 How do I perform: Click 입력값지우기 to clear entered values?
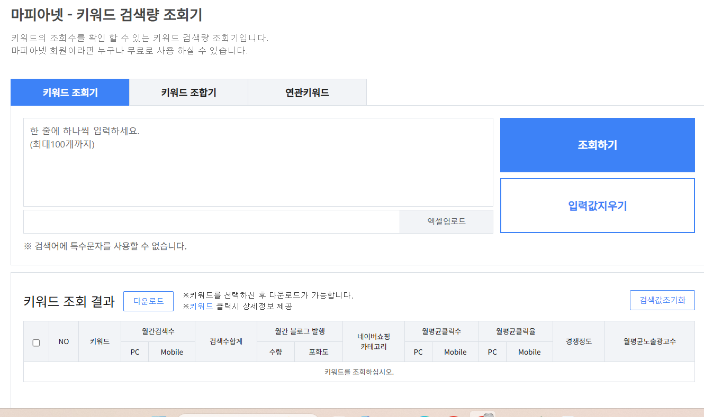point(597,206)
